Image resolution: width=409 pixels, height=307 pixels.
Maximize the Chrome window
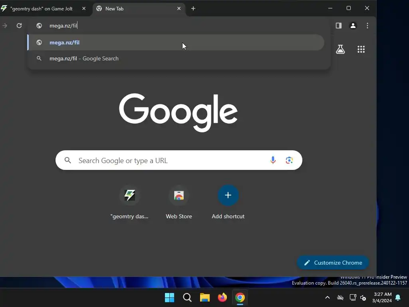(x=348, y=8)
